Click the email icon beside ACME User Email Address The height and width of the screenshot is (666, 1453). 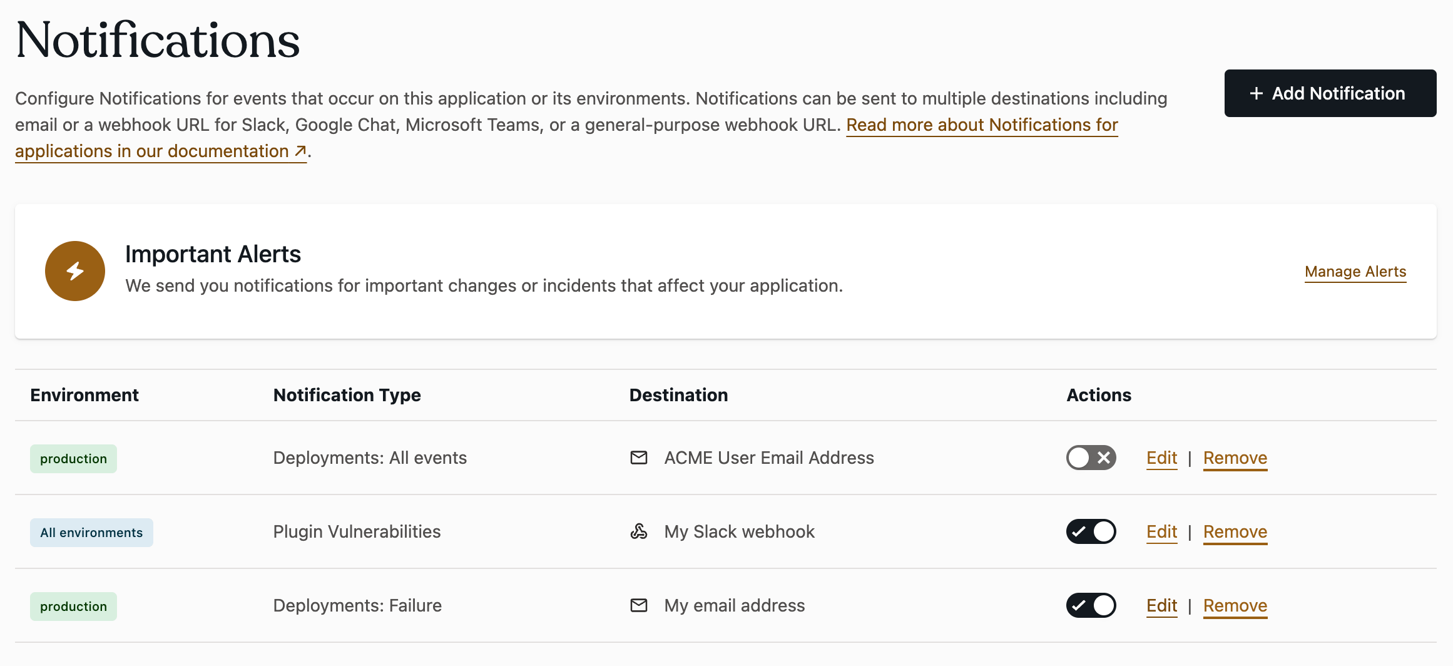click(639, 458)
